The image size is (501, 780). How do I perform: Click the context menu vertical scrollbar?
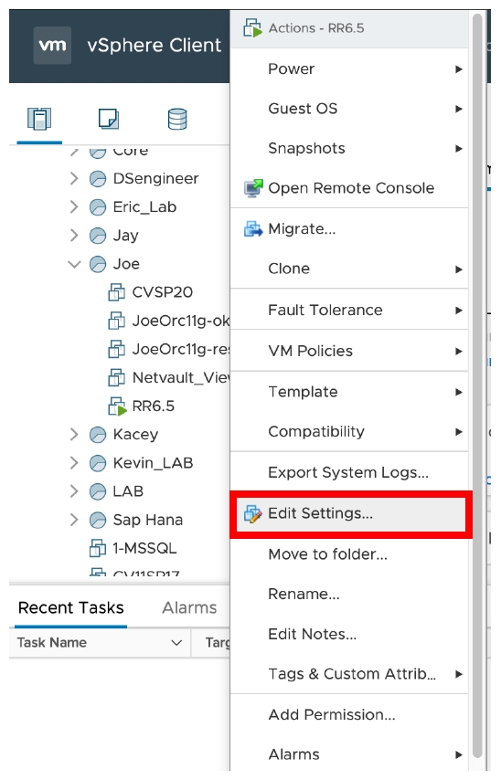[477, 385]
